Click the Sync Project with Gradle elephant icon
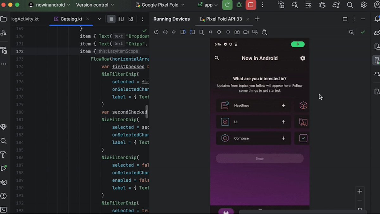380x214 pixels. coord(336,5)
